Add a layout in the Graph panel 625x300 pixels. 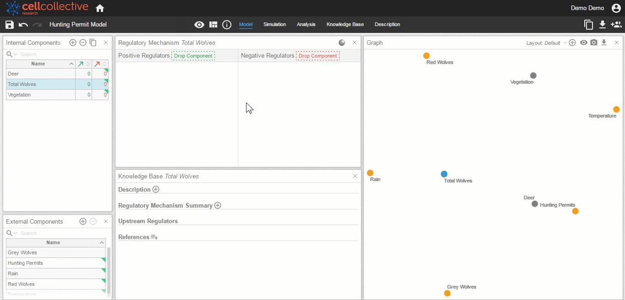pyautogui.click(x=572, y=43)
